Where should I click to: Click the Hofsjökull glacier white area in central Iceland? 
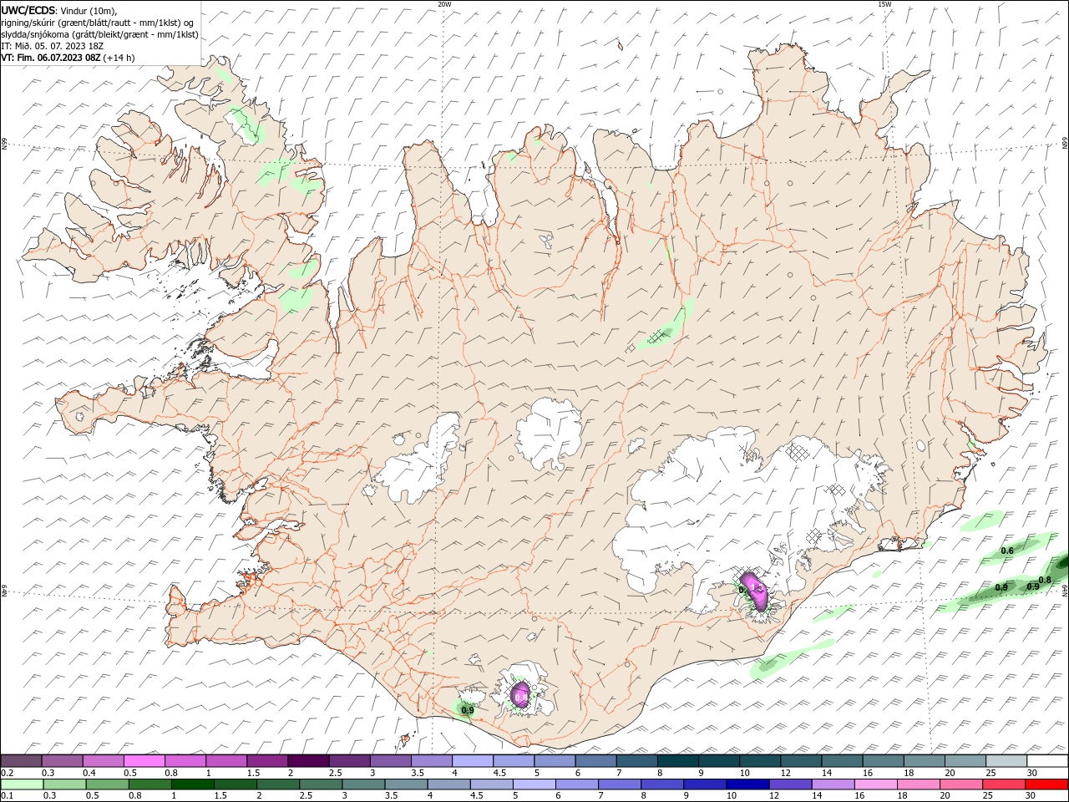pyautogui.click(x=549, y=435)
